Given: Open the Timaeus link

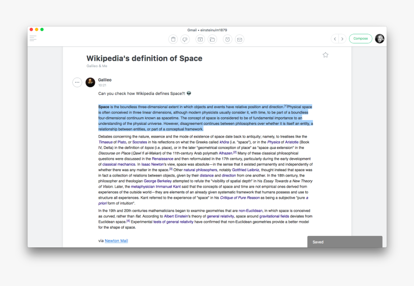Looking at the screenshot, I should click(x=105, y=142).
